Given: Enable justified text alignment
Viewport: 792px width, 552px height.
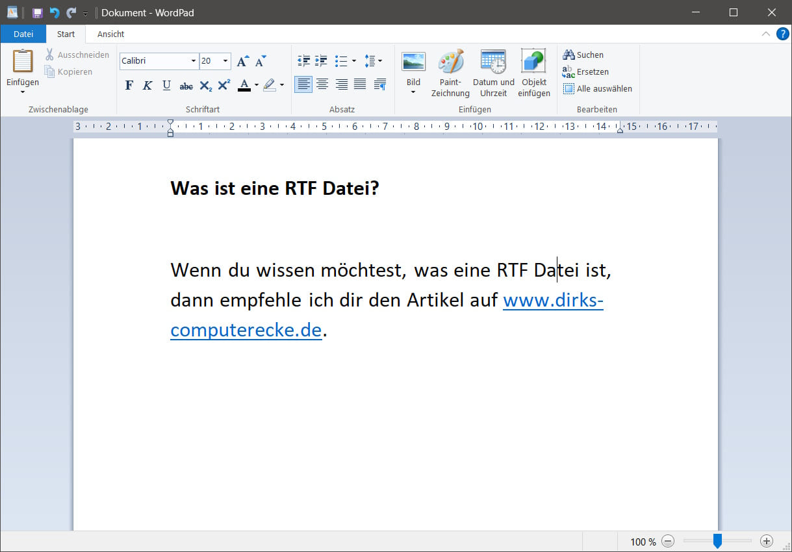Looking at the screenshot, I should coord(360,84).
